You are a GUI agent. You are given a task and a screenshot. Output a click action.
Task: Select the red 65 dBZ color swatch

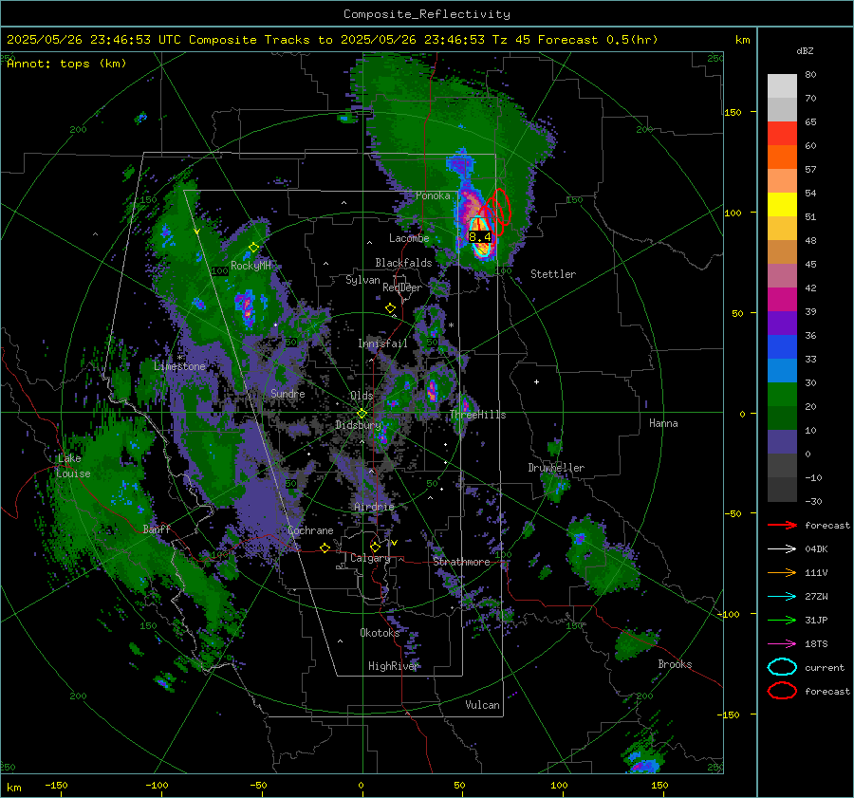point(782,134)
